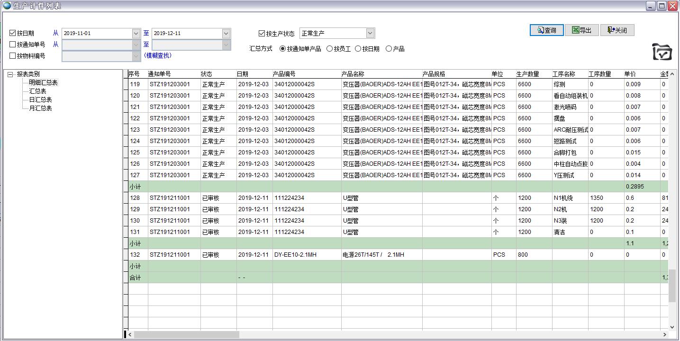This screenshot has width=680, height=341.
Task: Uncheck the 按生产状态 checkbox
Action: [262, 34]
